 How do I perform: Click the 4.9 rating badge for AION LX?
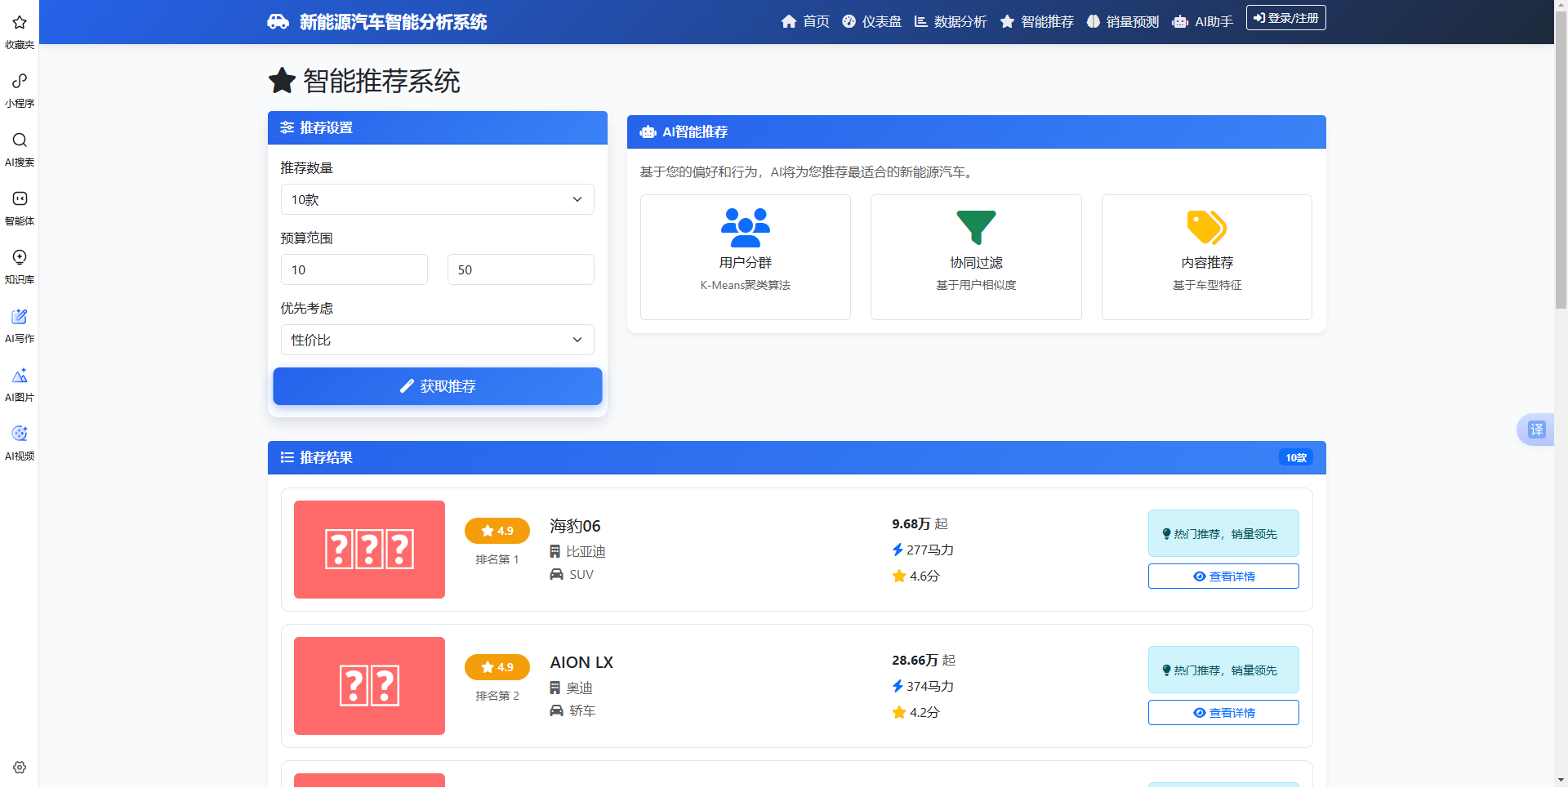pyautogui.click(x=497, y=667)
